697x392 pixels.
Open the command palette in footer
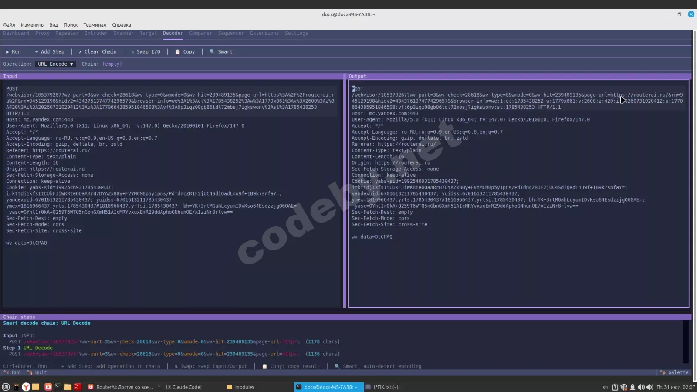pos(675,372)
